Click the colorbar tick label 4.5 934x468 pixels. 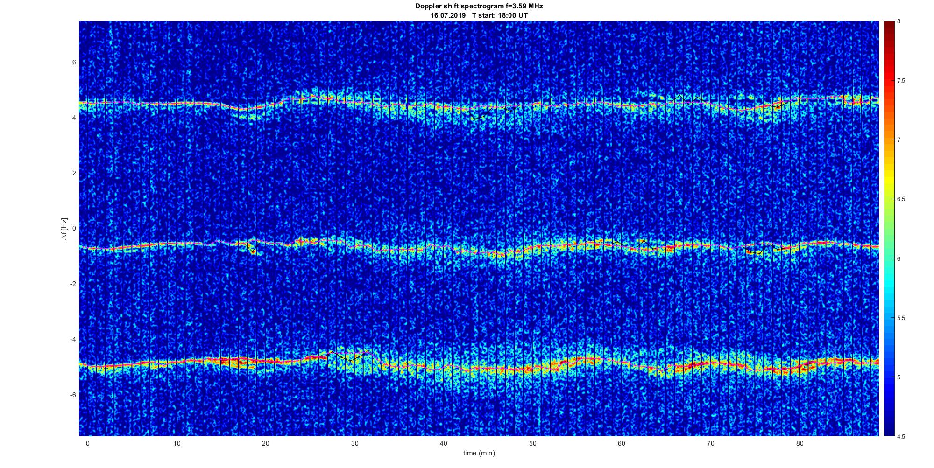tap(901, 437)
